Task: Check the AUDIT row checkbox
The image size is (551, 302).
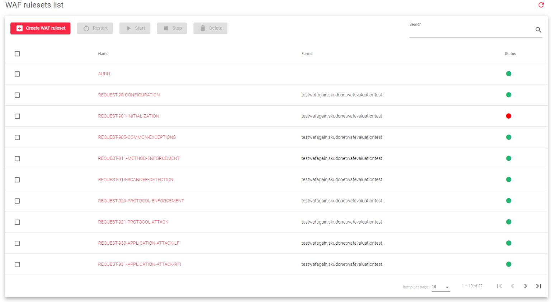Action: (17, 74)
